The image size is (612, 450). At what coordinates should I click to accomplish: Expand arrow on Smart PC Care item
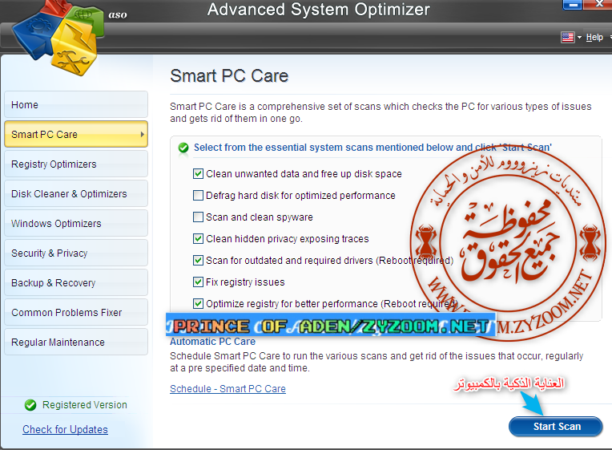[x=142, y=134]
